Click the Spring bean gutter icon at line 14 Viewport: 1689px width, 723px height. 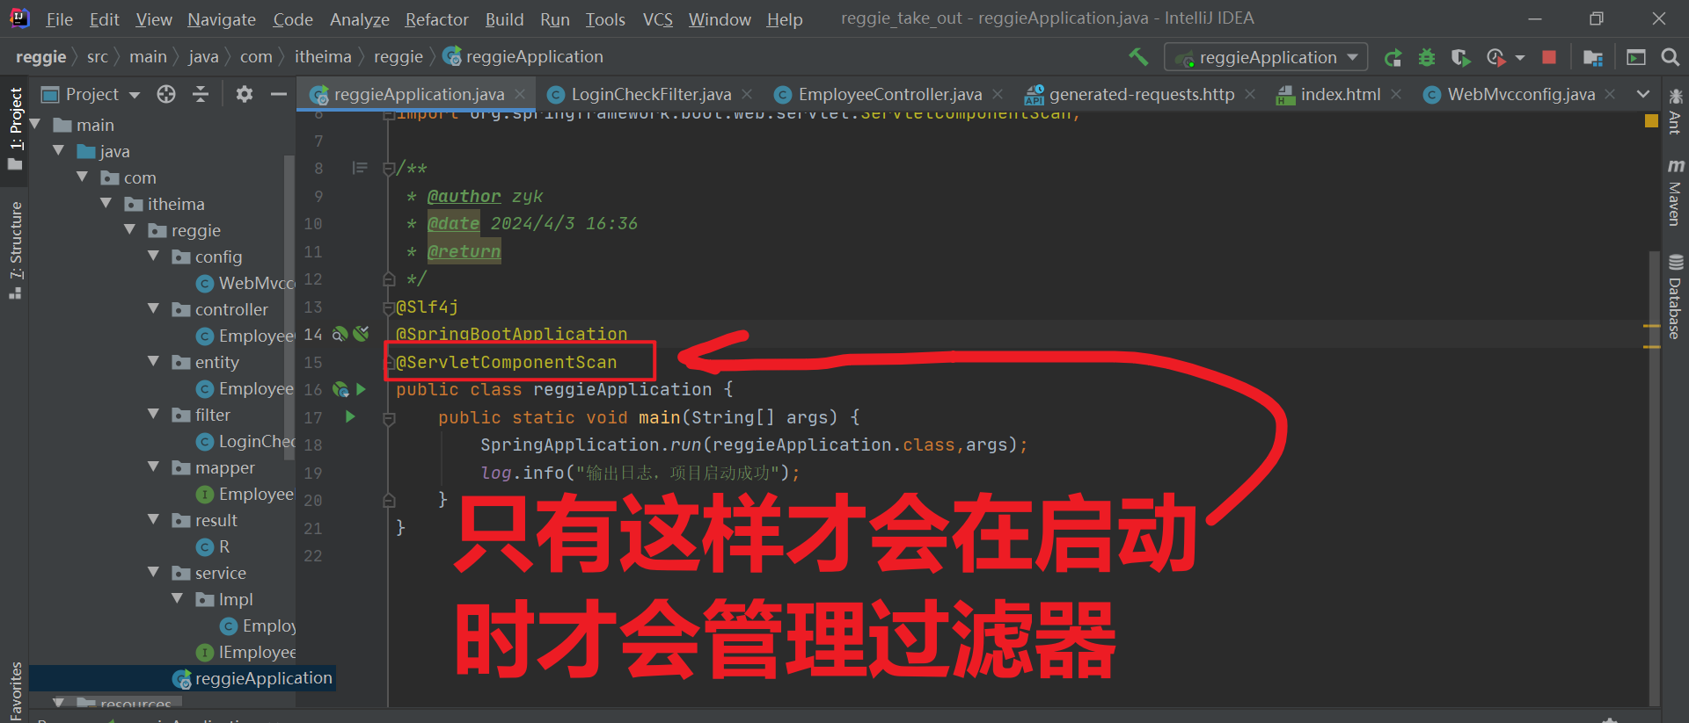click(340, 334)
